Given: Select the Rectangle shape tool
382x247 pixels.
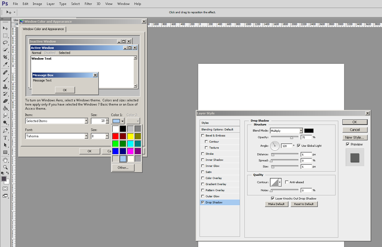Looking at the screenshot, I should 5,152.
